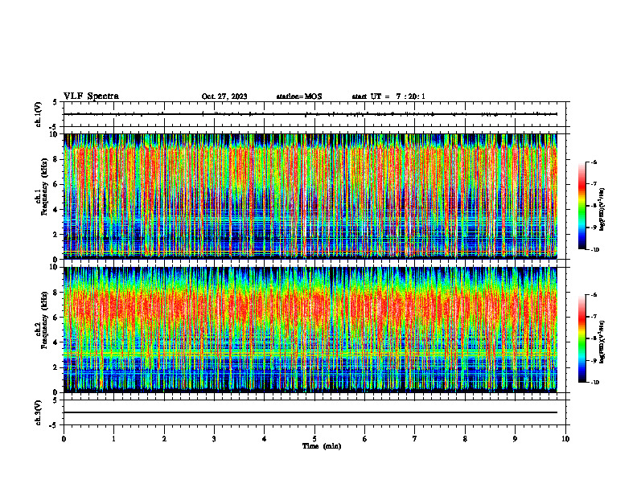Click time axis tick label "8"
637x492 pixels.
coord(465,439)
